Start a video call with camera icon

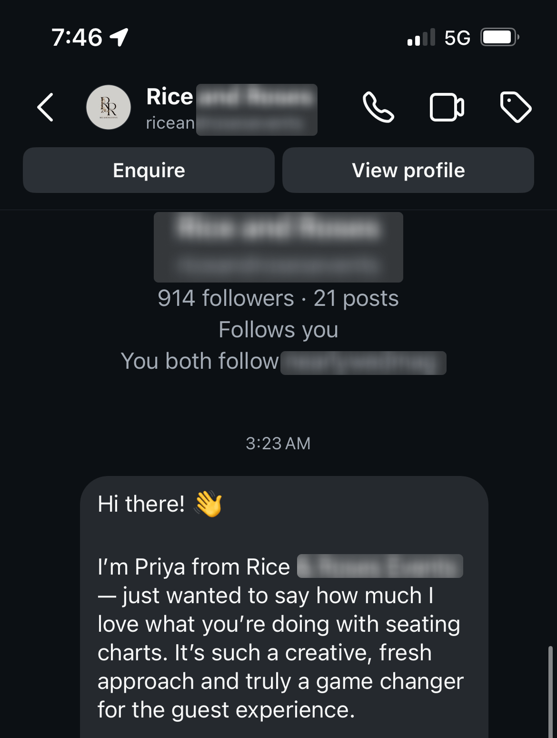(447, 107)
